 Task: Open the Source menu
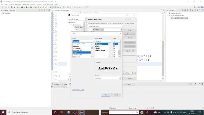(11, 4)
